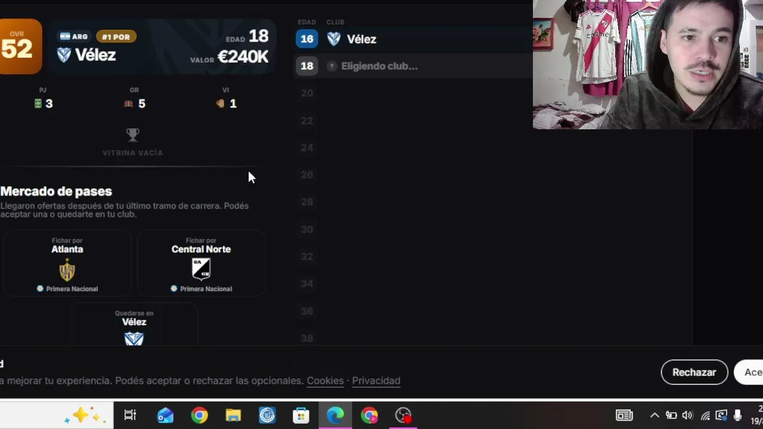Click the battery icon in system tray
The width and height of the screenshot is (763, 429).
(x=671, y=415)
